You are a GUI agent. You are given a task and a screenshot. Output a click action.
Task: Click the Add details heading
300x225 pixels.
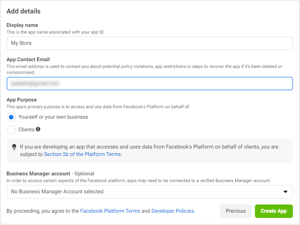(x=23, y=11)
